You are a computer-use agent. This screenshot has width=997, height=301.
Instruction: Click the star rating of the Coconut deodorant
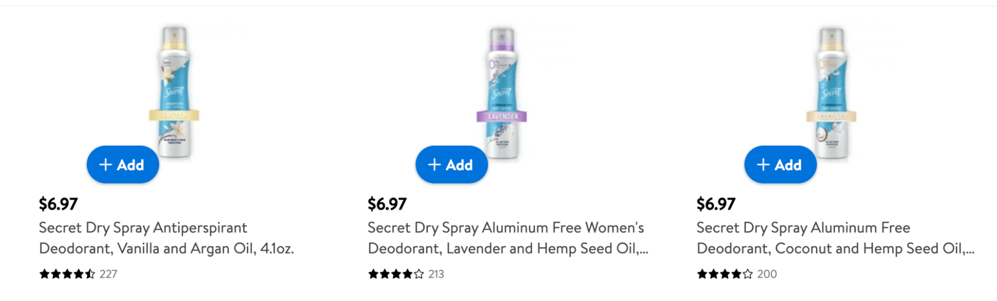tap(725, 274)
